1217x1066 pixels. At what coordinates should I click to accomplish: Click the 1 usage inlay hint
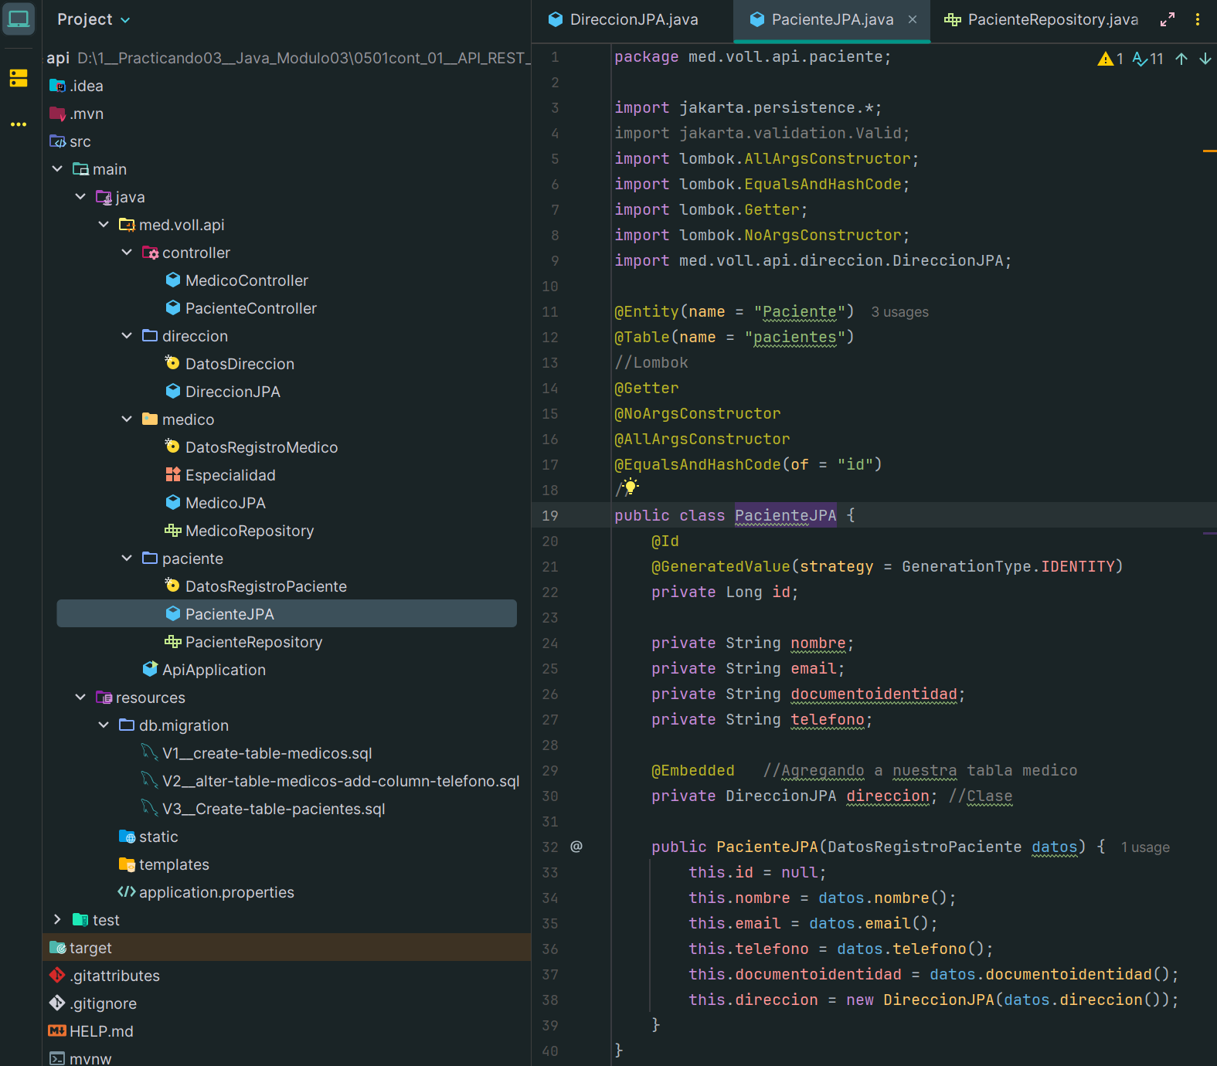point(1145,847)
